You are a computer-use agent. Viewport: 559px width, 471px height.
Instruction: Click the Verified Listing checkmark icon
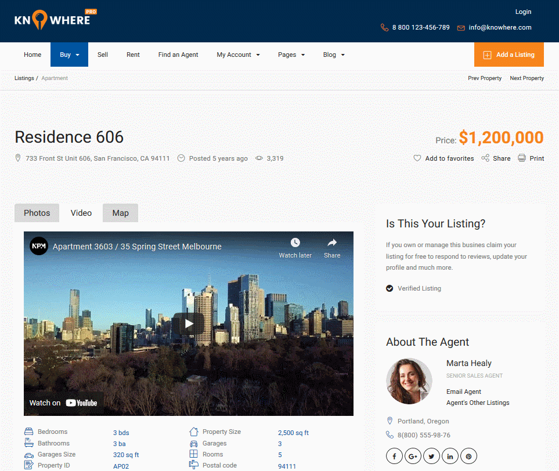(x=390, y=288)
